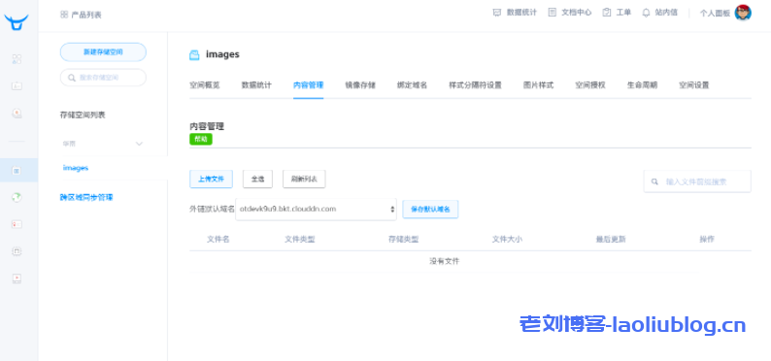This screenshot has height=361, width=771.
Task: Open the orange circle icon in left rail
Action: tap(17, 114)
